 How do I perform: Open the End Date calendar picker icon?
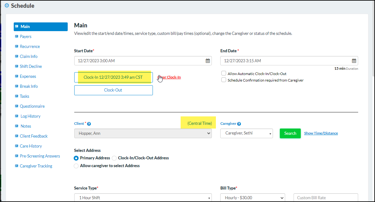coord(354,60)
